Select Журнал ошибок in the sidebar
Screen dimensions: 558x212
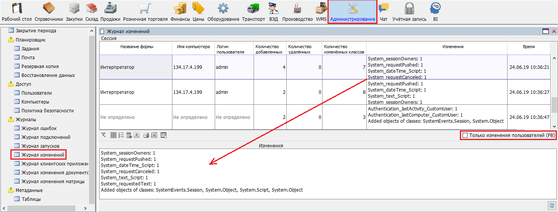pyautogui.click(x=39, y=128)
